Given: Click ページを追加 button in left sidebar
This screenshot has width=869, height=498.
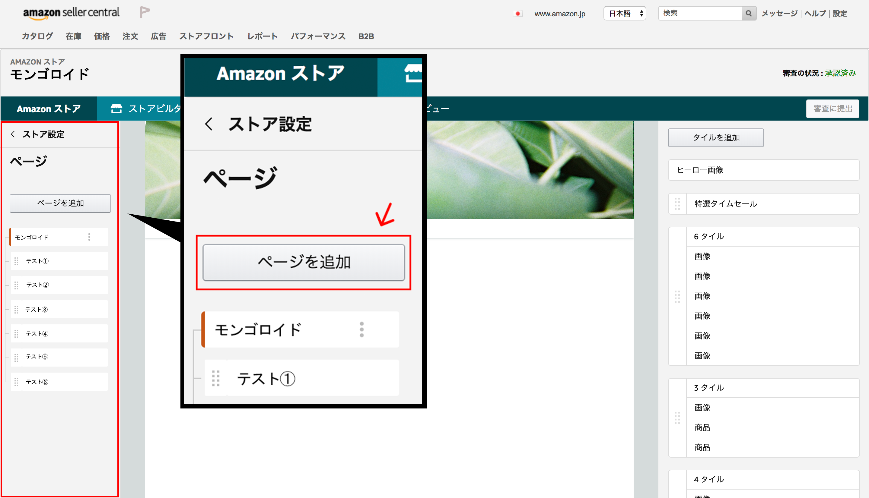Looking at the screenshot, I should 60,203.
